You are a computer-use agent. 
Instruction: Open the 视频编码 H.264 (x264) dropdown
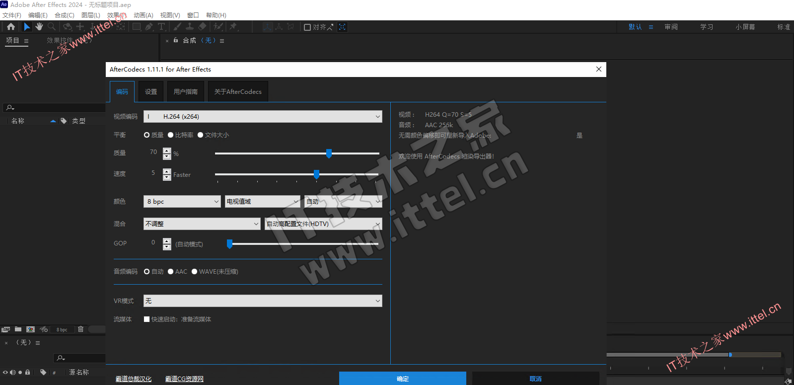[263, 117]
